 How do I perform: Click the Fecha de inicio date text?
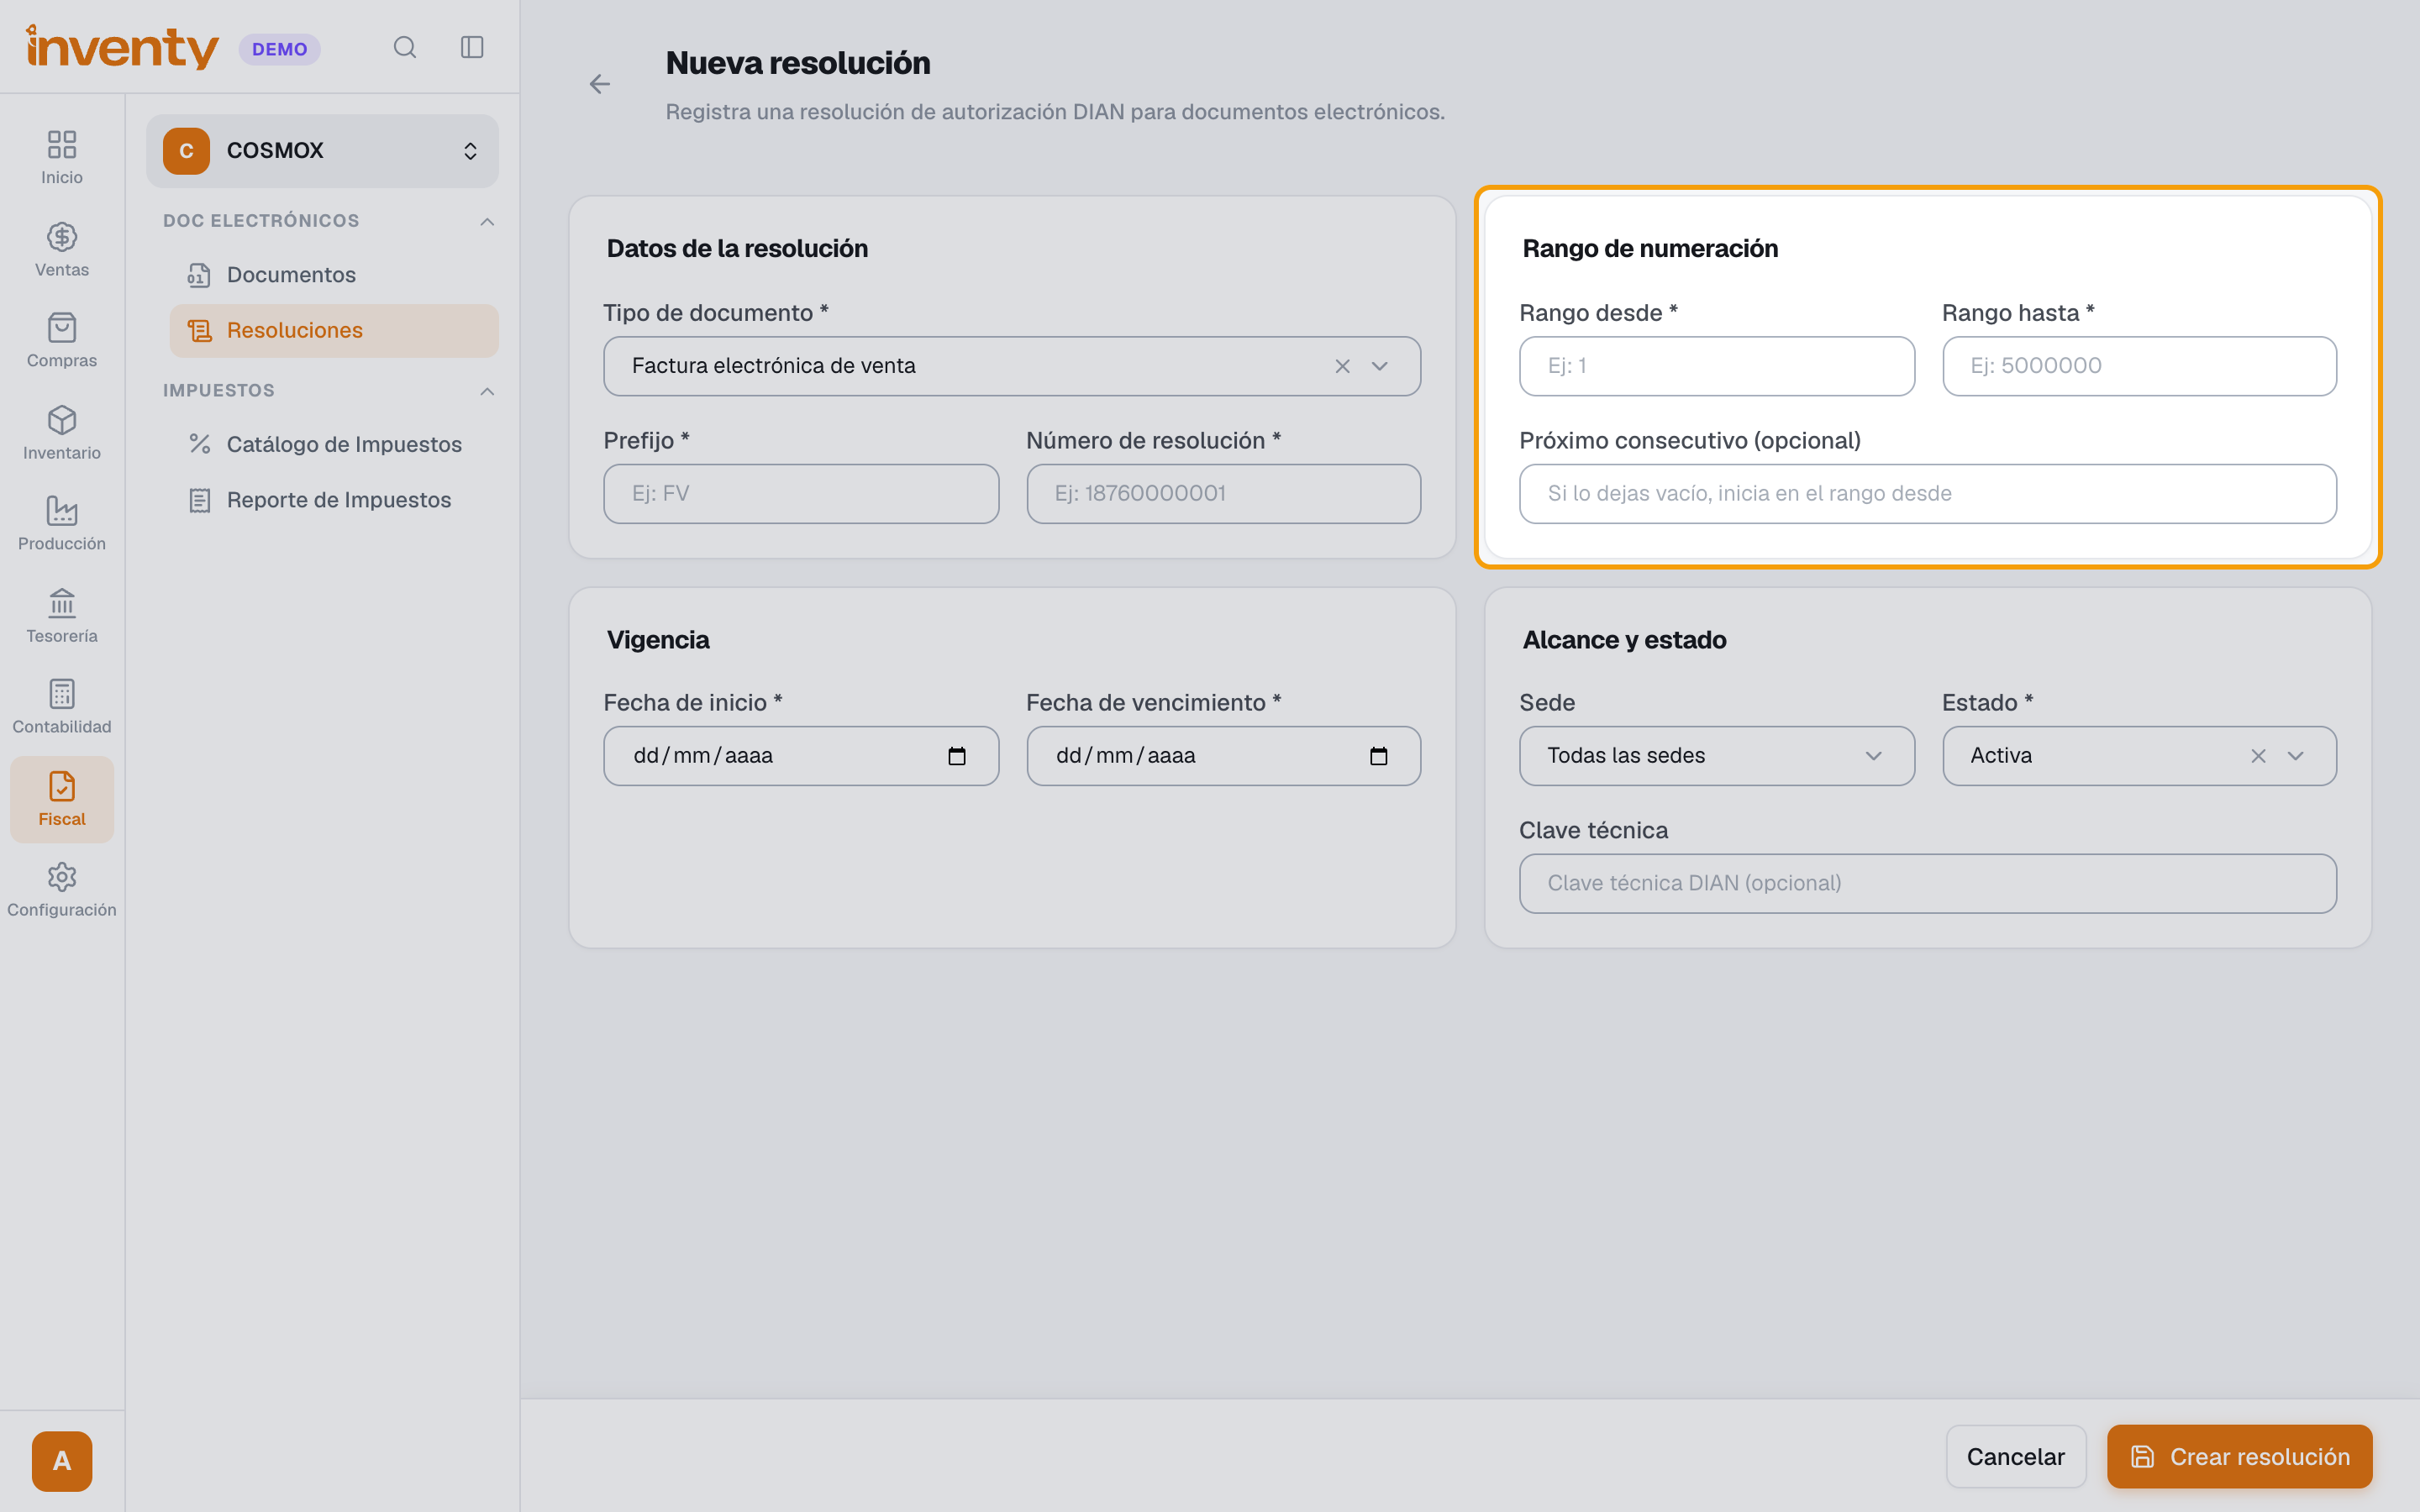[x=703, y=756]
